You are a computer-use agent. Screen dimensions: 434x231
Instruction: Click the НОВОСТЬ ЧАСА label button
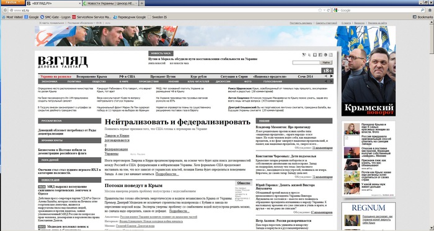161,53
